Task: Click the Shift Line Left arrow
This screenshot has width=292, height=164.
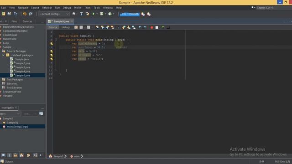Action: [x=140, y=27]
